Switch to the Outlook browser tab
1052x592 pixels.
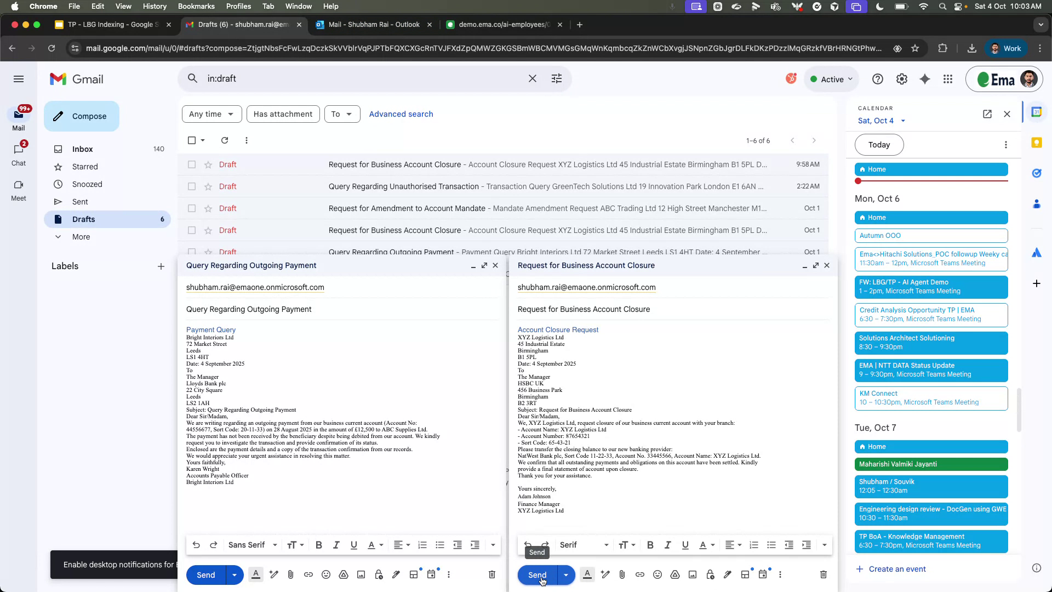[x=368, y=25]
